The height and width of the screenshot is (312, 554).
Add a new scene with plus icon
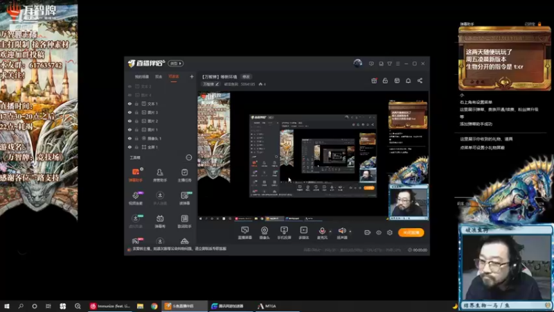pyautogui.click(x=192, y=76)
